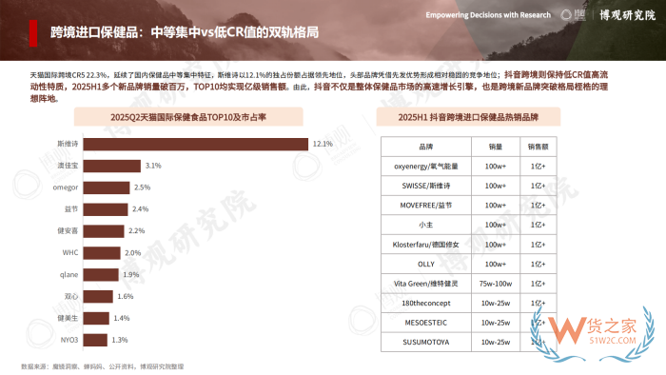Click the qlane bar in the chart
The image size is (666, 375).
101,275
